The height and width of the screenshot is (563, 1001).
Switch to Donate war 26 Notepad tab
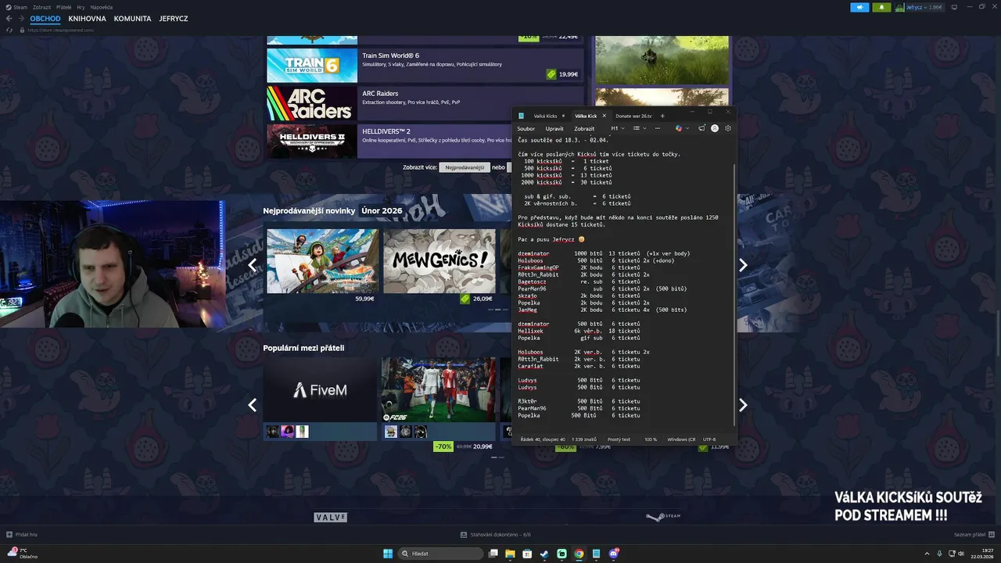click(x=633, y=116)
